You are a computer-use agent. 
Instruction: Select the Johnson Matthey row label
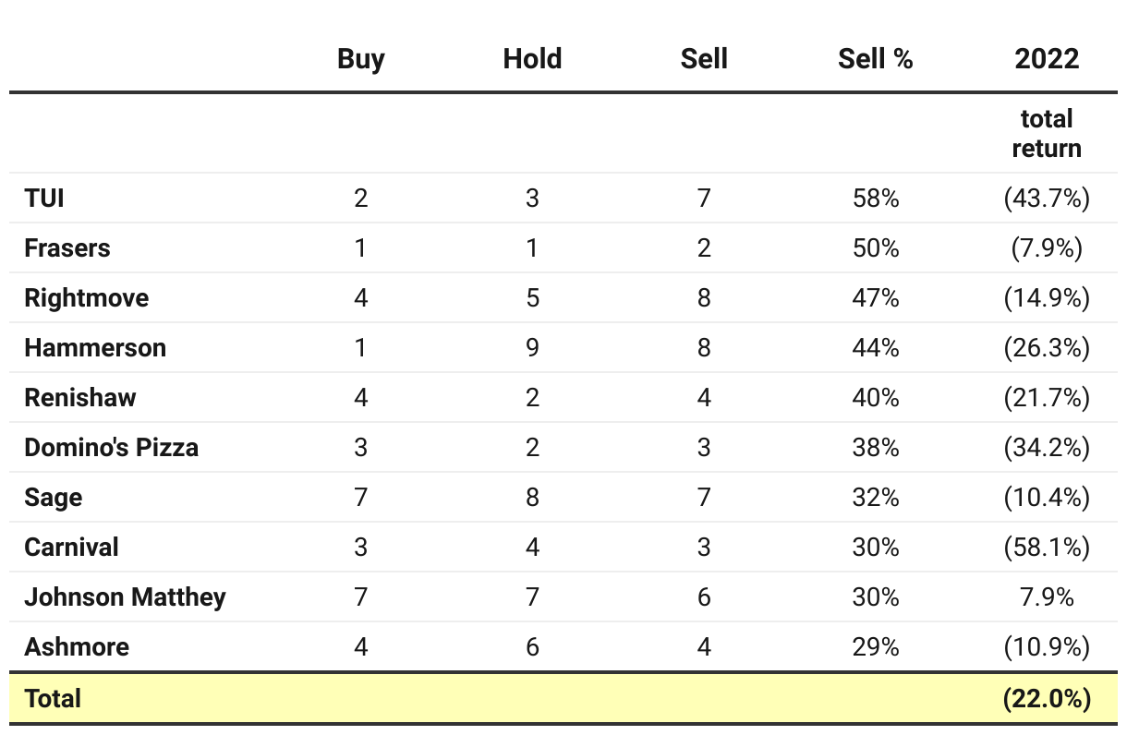click(126, 597)
